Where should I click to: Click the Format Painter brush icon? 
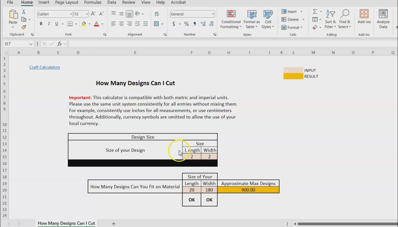(x=24, y=27)
